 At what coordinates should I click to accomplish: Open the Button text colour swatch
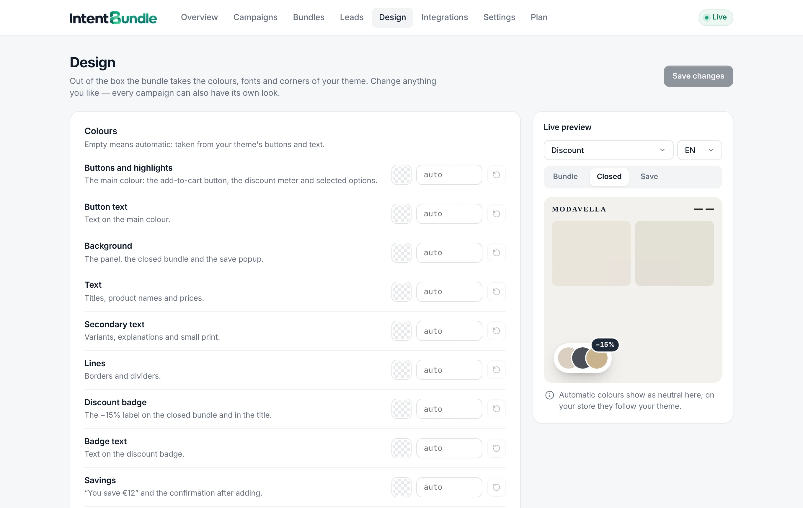click(401, 214)
